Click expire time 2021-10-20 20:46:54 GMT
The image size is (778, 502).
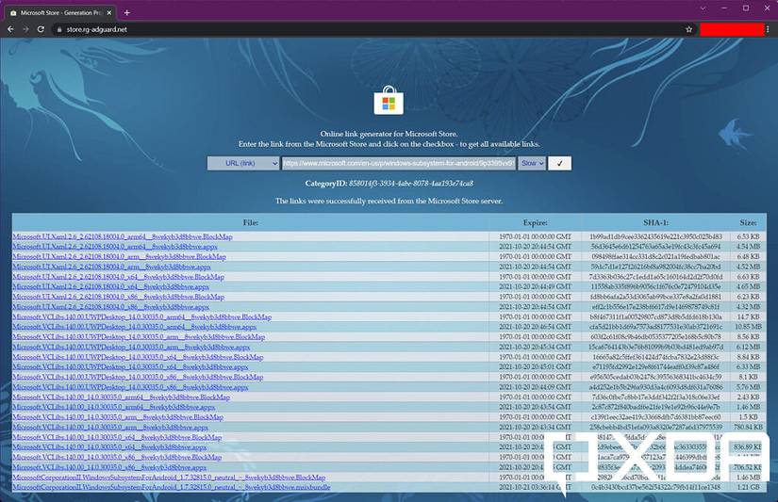(535, 327)
